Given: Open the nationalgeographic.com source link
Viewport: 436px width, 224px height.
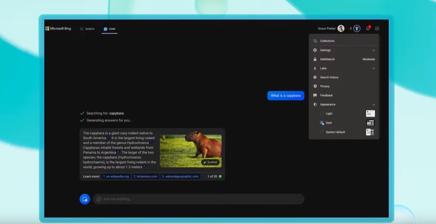Looking at the screenshot, I should 180,177.
